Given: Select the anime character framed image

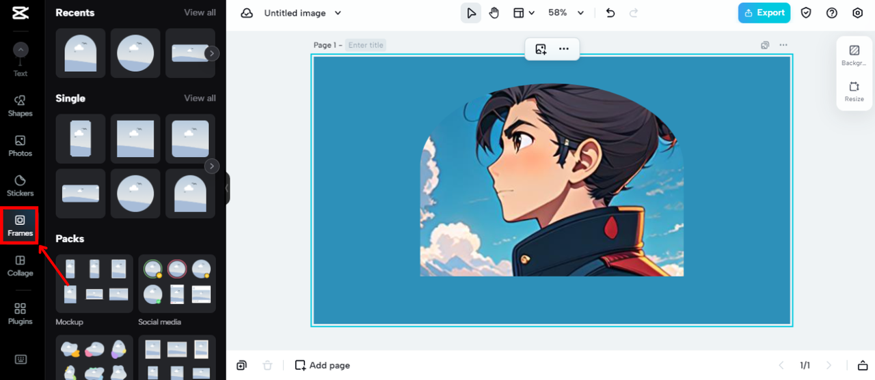Looking at the screenshot, I should (552, 180).
